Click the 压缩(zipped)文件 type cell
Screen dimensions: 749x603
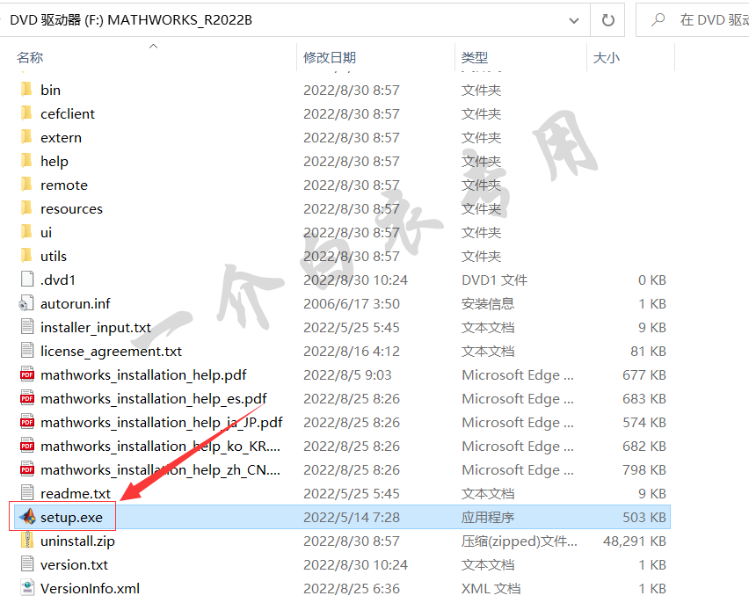(x=520, y=541)
